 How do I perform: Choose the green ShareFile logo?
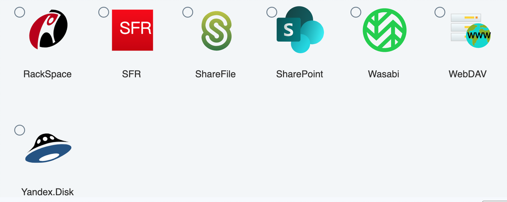click(x=216, y=31)
